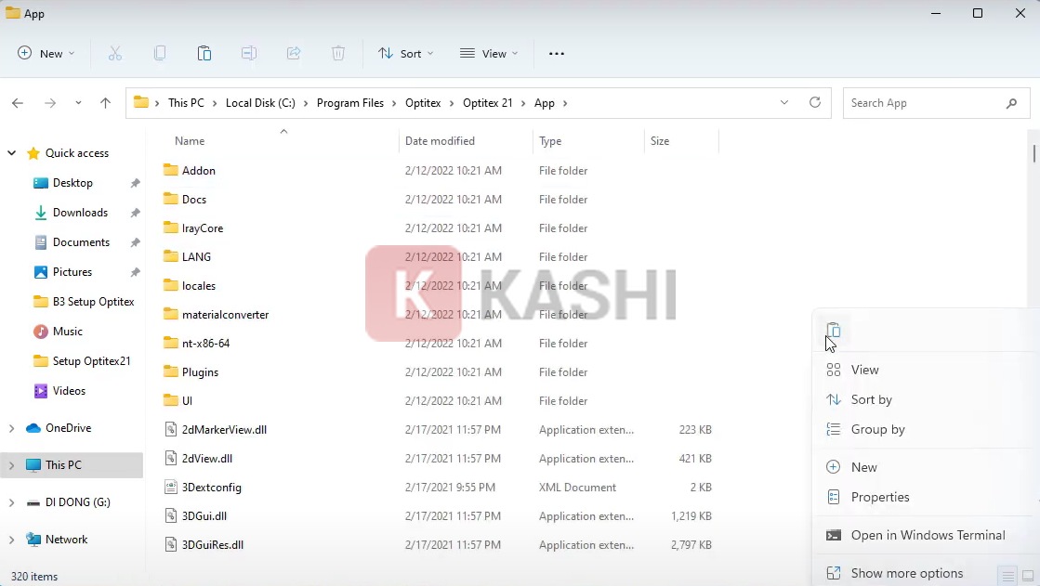Switch to details view in the status bar
The height and width of the screenshot is (586, 1040).
[x=1007, y=576]
